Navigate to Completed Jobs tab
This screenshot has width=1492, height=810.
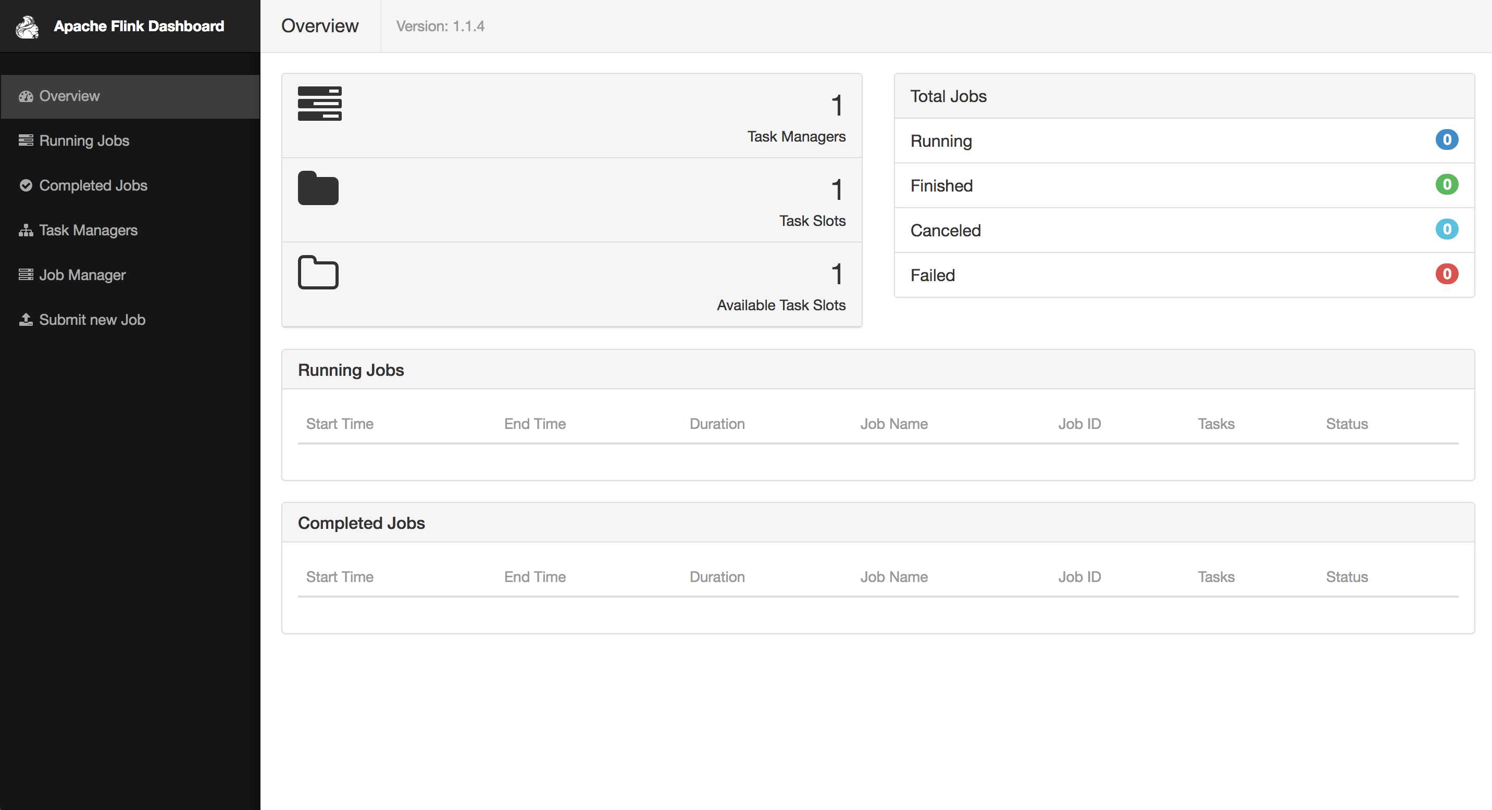tap(93, 185)
